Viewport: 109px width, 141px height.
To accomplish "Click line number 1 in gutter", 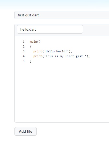I will coord(24,42).
